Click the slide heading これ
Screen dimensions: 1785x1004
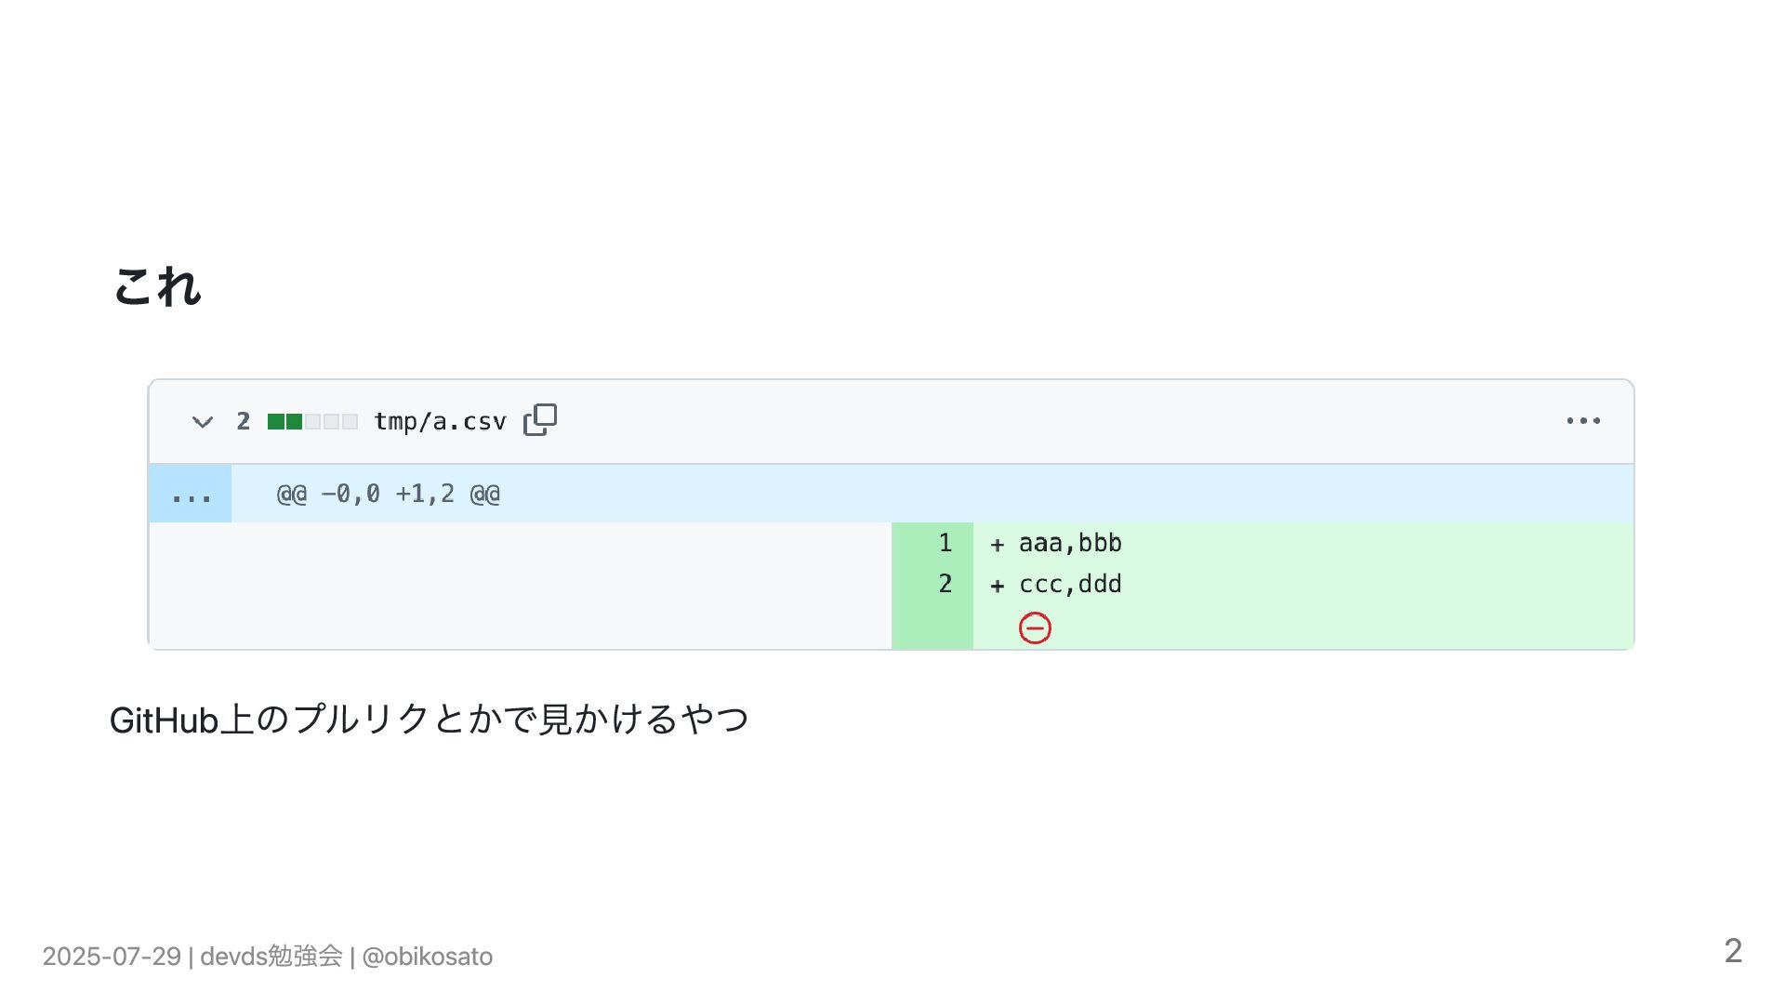point(157,285)
